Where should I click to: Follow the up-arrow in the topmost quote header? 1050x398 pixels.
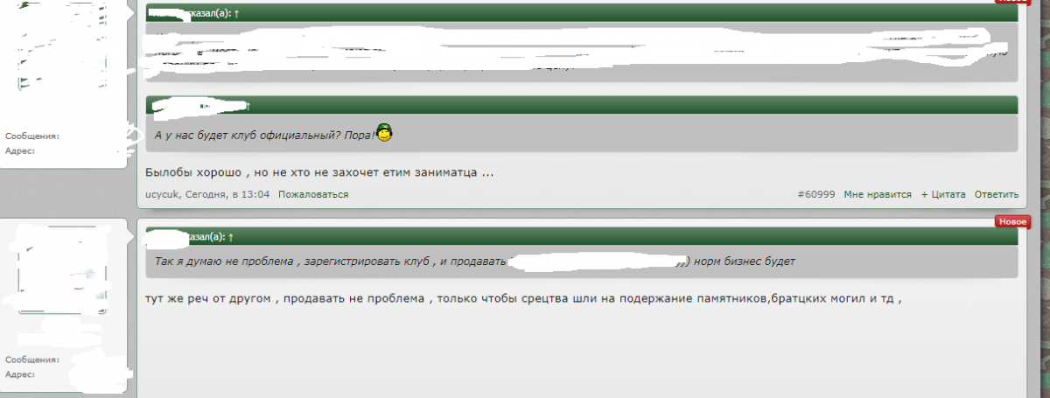pyautogui.click(x=236, y=14)
